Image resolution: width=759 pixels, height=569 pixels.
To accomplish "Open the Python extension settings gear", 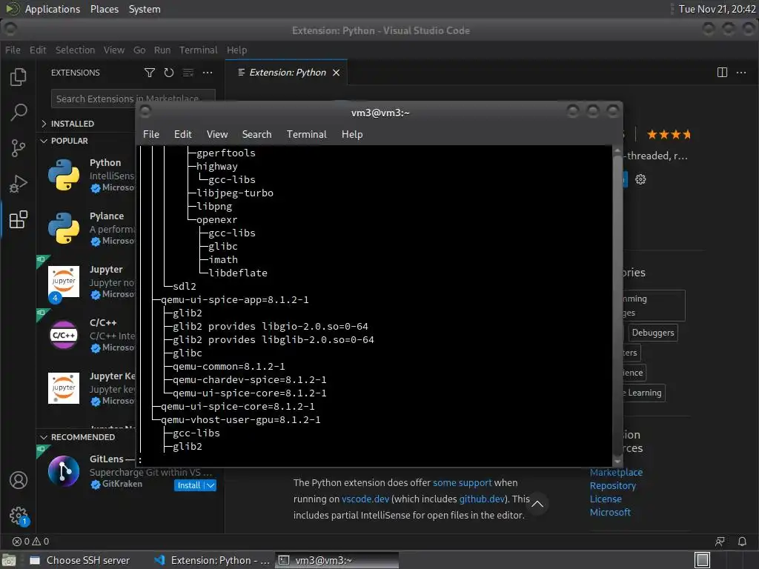I will coord(640,179).
